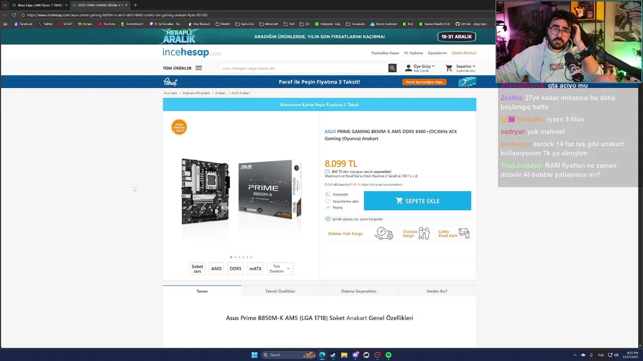Open the Siparişlerim link
The image size is (643, 361).
(437, 53)
